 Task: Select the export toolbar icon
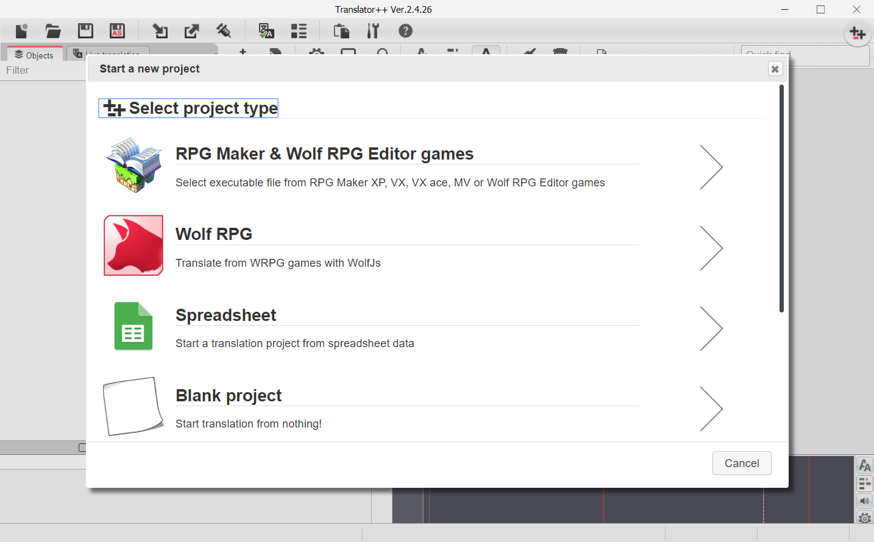[191, 30]
